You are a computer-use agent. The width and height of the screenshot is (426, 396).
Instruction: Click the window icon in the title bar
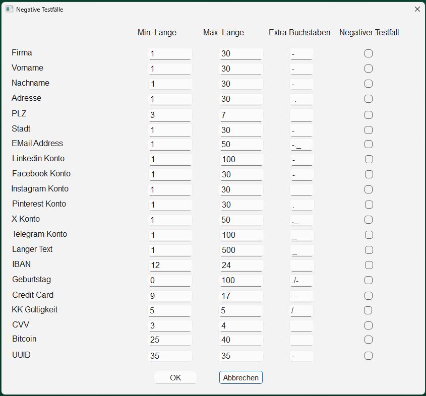9,9
